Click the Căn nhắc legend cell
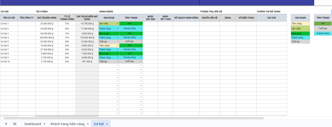 point(300,29)
